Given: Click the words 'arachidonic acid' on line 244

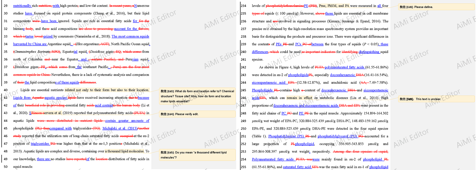Looking at the screenshot, I should tap(344, 83).
